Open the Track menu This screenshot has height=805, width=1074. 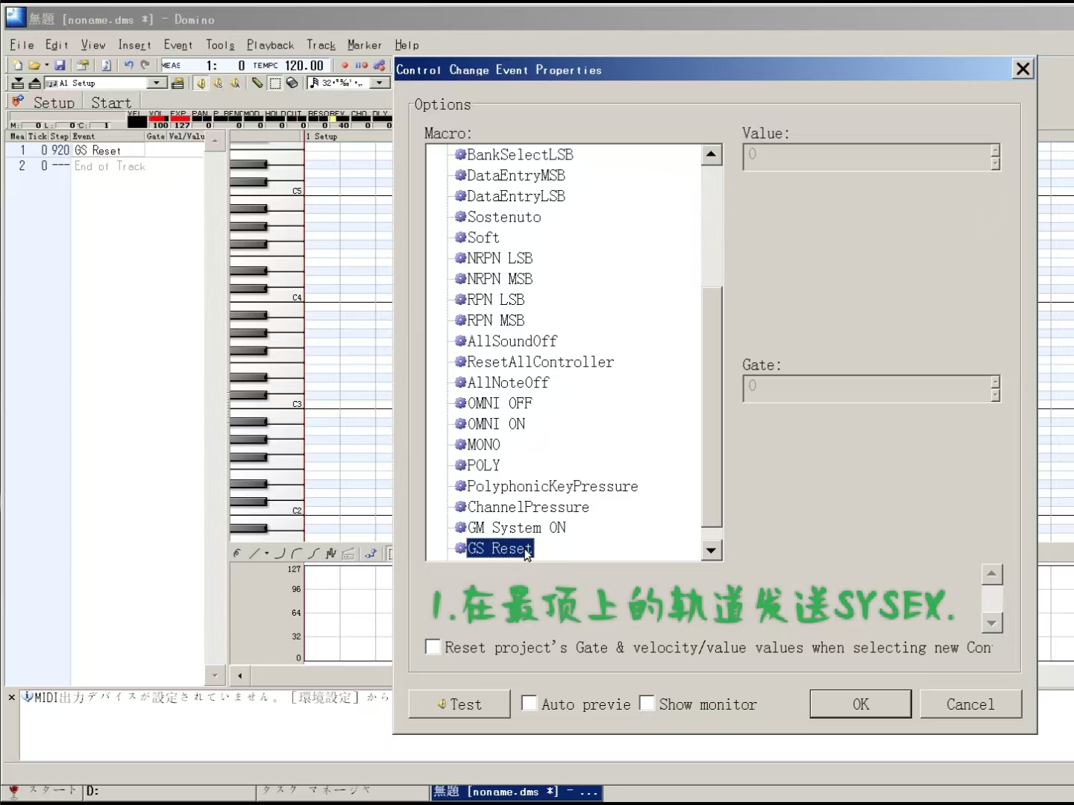click(321, 45)
